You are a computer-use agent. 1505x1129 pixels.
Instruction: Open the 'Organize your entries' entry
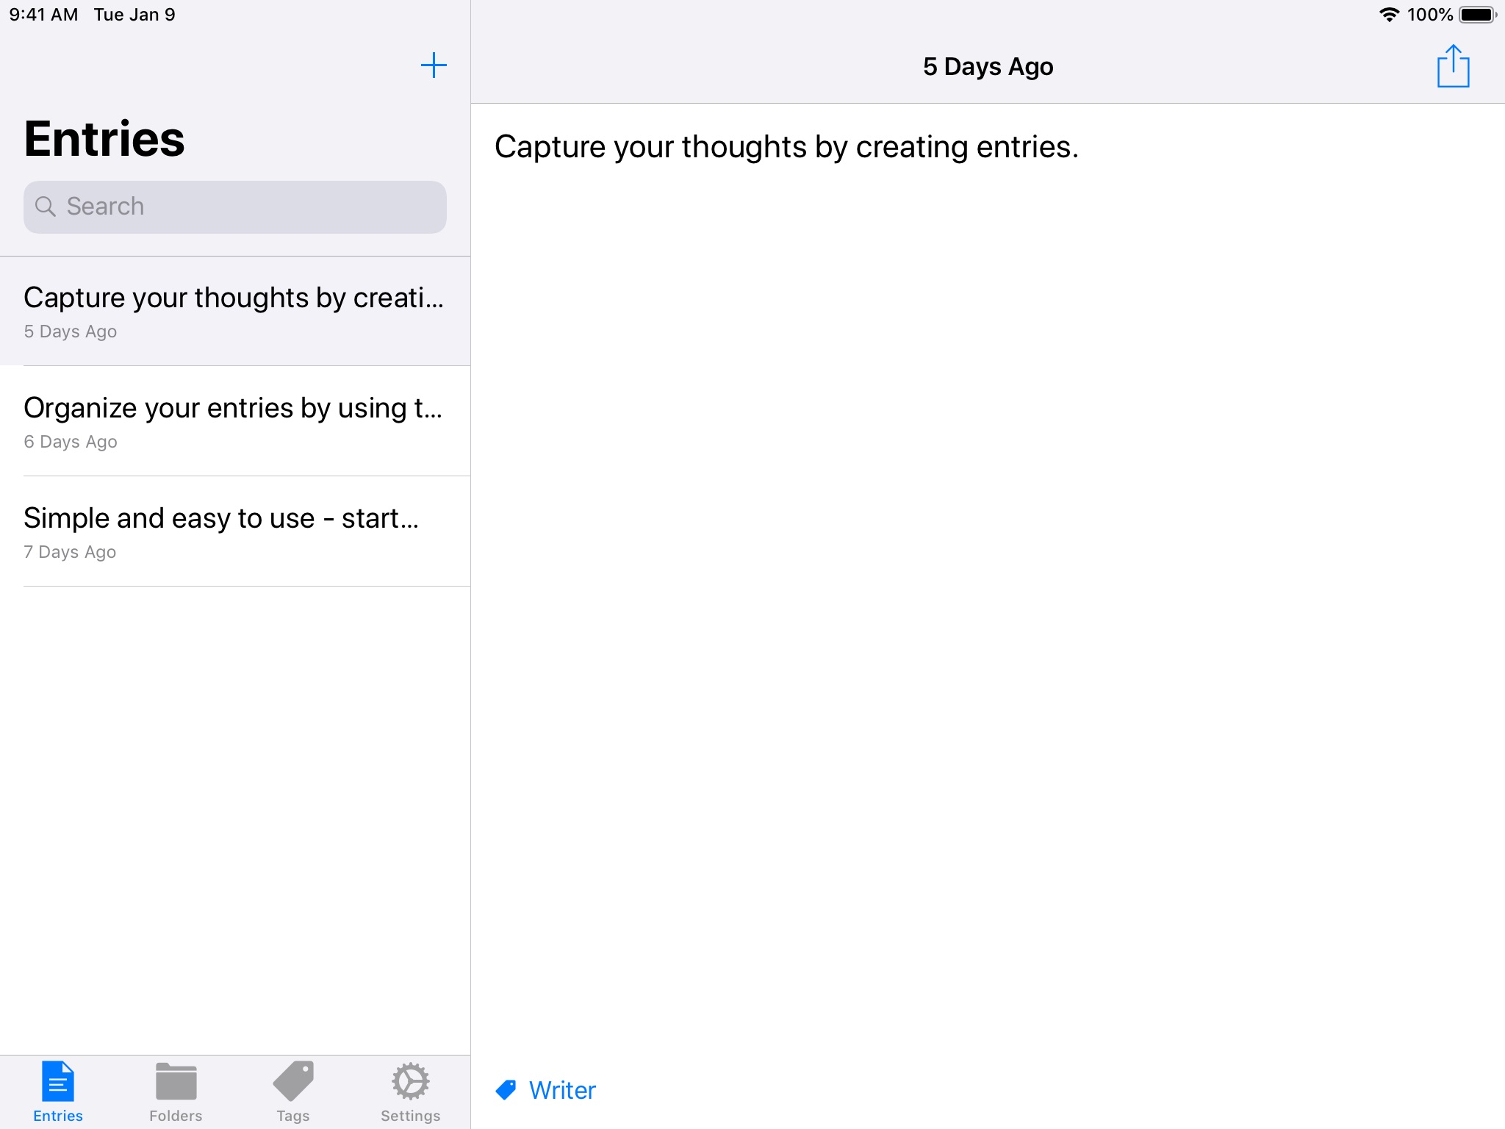click(x=235, y=421)
